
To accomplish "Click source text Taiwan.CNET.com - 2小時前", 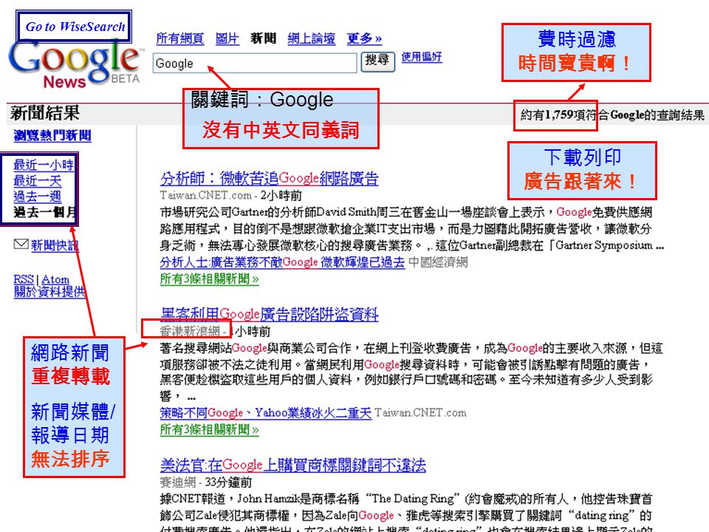I will [x=230, y=195].
